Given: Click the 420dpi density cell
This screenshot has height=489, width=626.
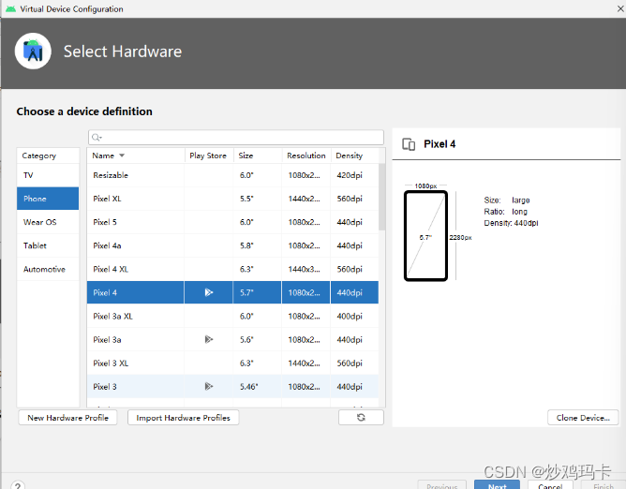Looking at the screenshot, I should pos(354,175).
